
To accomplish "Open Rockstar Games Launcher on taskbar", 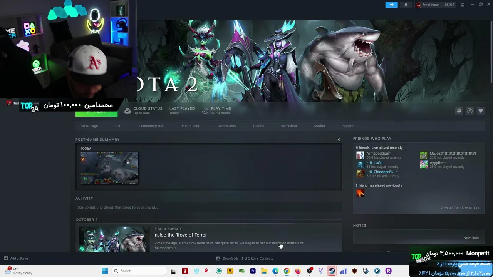I will tap(230, 271).
